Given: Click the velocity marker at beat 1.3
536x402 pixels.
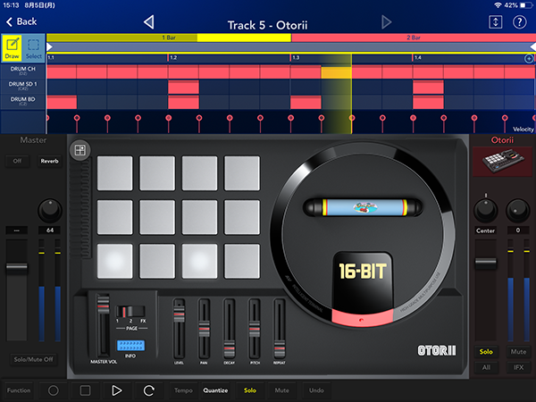Looking at the screenshot, I should click(291, 118).
